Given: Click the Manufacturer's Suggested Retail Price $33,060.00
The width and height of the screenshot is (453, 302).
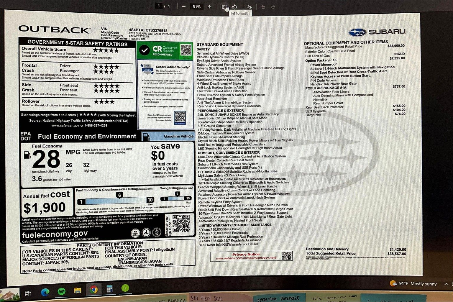Looking at the screenshot, I should (x=354, y=46).
